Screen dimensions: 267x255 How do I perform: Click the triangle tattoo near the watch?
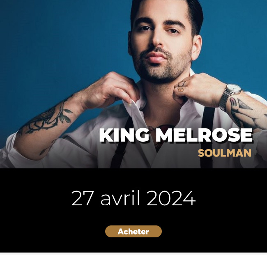244,105
